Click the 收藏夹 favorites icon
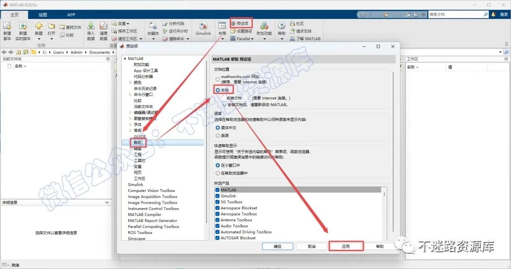Viewport: 511px width, 269px height. click(x=153, y=26)
